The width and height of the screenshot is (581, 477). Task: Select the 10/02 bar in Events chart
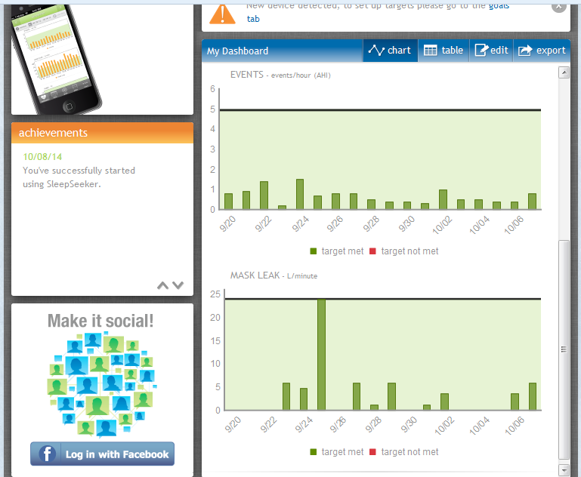[x=443, y=199]
